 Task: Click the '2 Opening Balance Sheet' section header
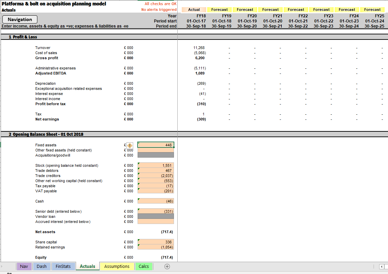(x=46, y=134)
